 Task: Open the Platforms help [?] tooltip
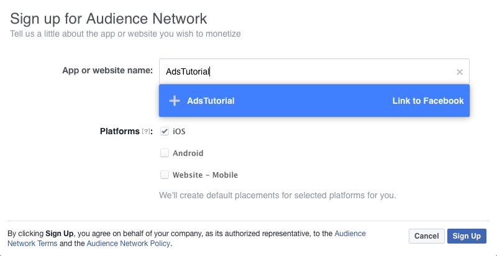pos(145,132)
